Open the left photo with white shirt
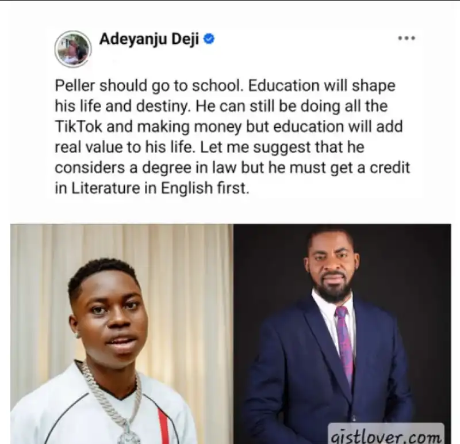Image resolution: width=460 pixels, height=444 pixels. pyautogui.click(x=122, y=334)
